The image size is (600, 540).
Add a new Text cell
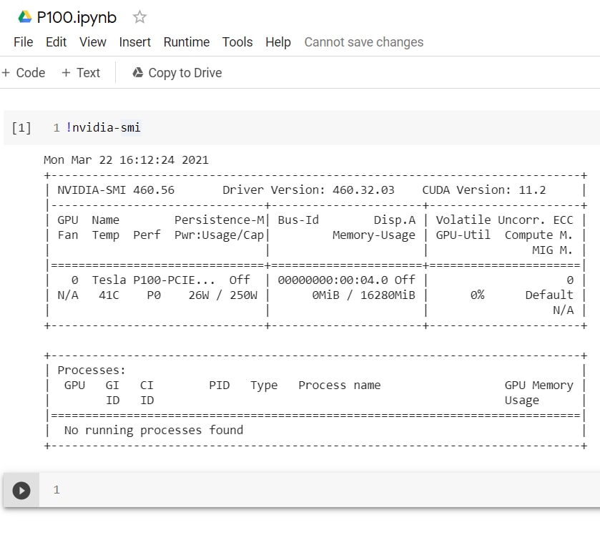pos(81,73)
